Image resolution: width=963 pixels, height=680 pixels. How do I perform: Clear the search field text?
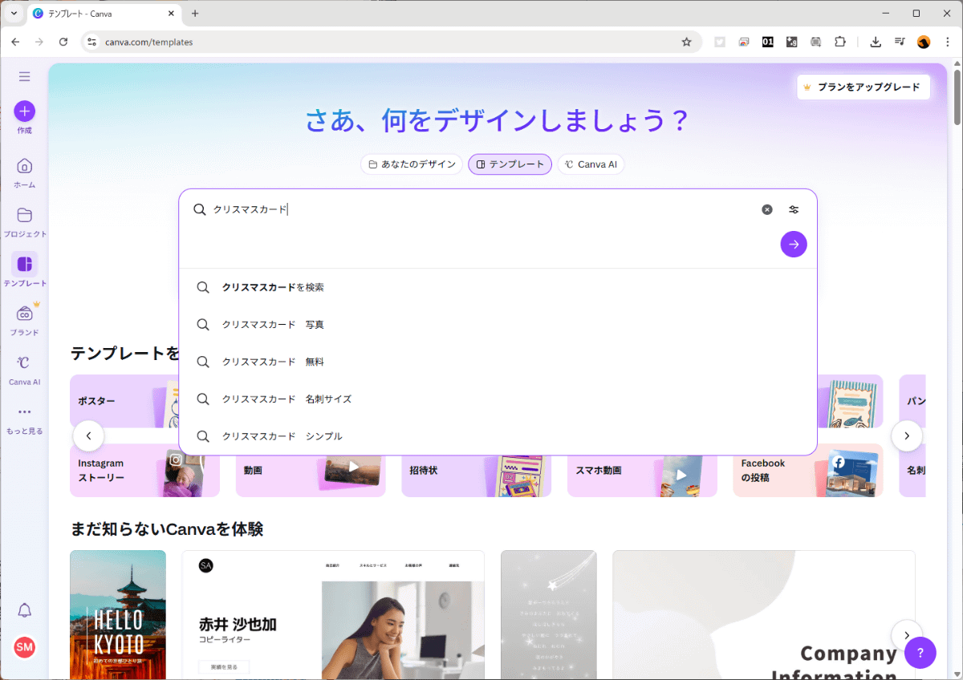[x=767, y=209]
